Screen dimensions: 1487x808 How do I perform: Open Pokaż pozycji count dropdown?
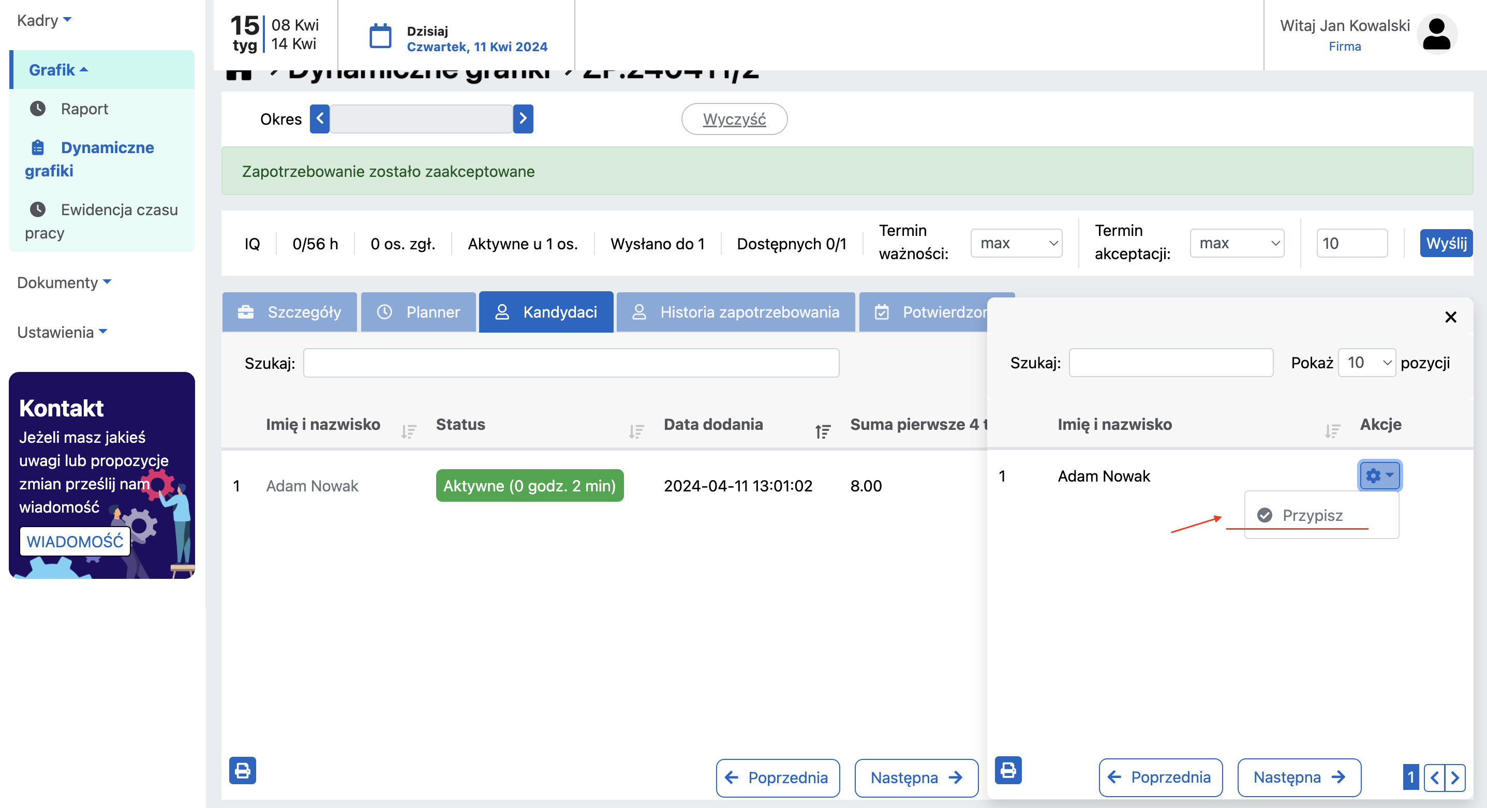(1366, 363)
